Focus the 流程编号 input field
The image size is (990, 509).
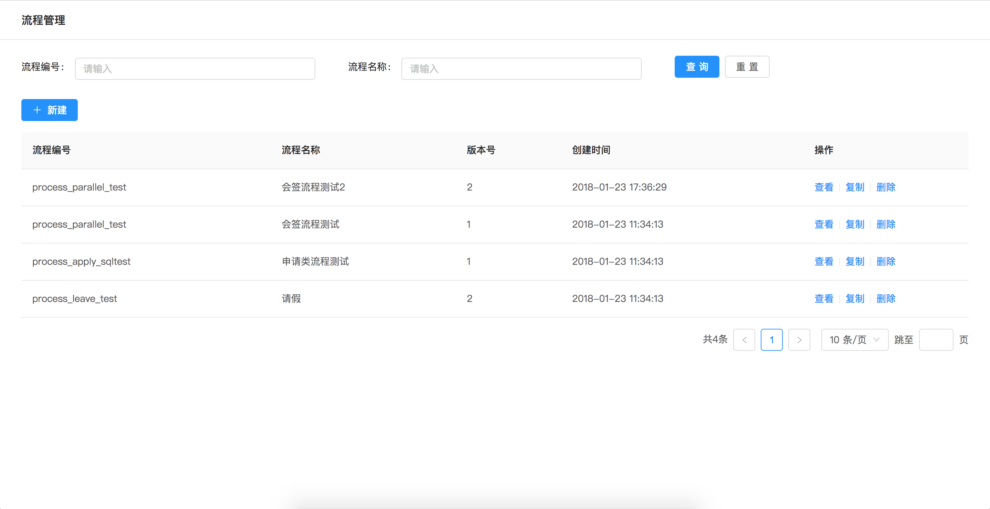pos(195,69)
